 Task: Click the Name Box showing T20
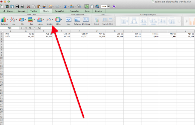pyautogui.click(x=10, y=28)
